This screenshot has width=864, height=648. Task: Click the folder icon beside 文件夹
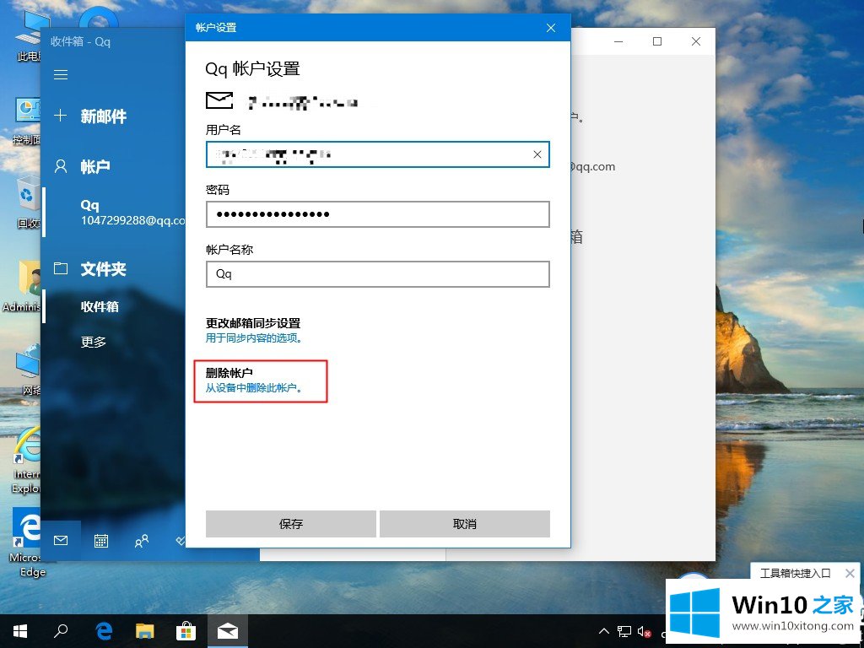click(x=61, y=268)
